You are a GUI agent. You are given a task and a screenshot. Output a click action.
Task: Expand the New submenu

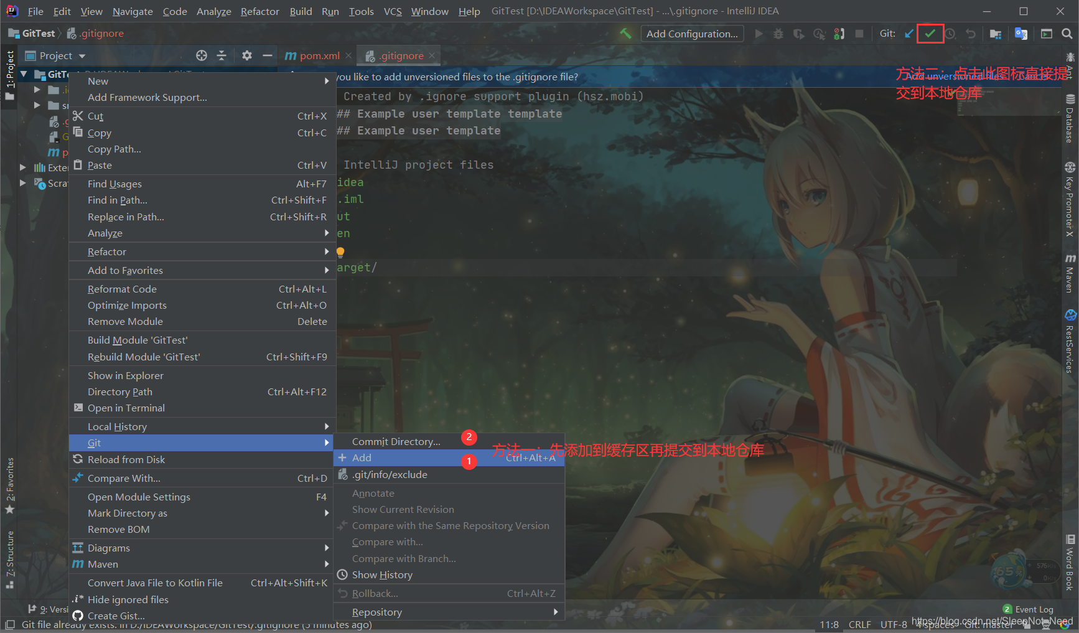202,81
